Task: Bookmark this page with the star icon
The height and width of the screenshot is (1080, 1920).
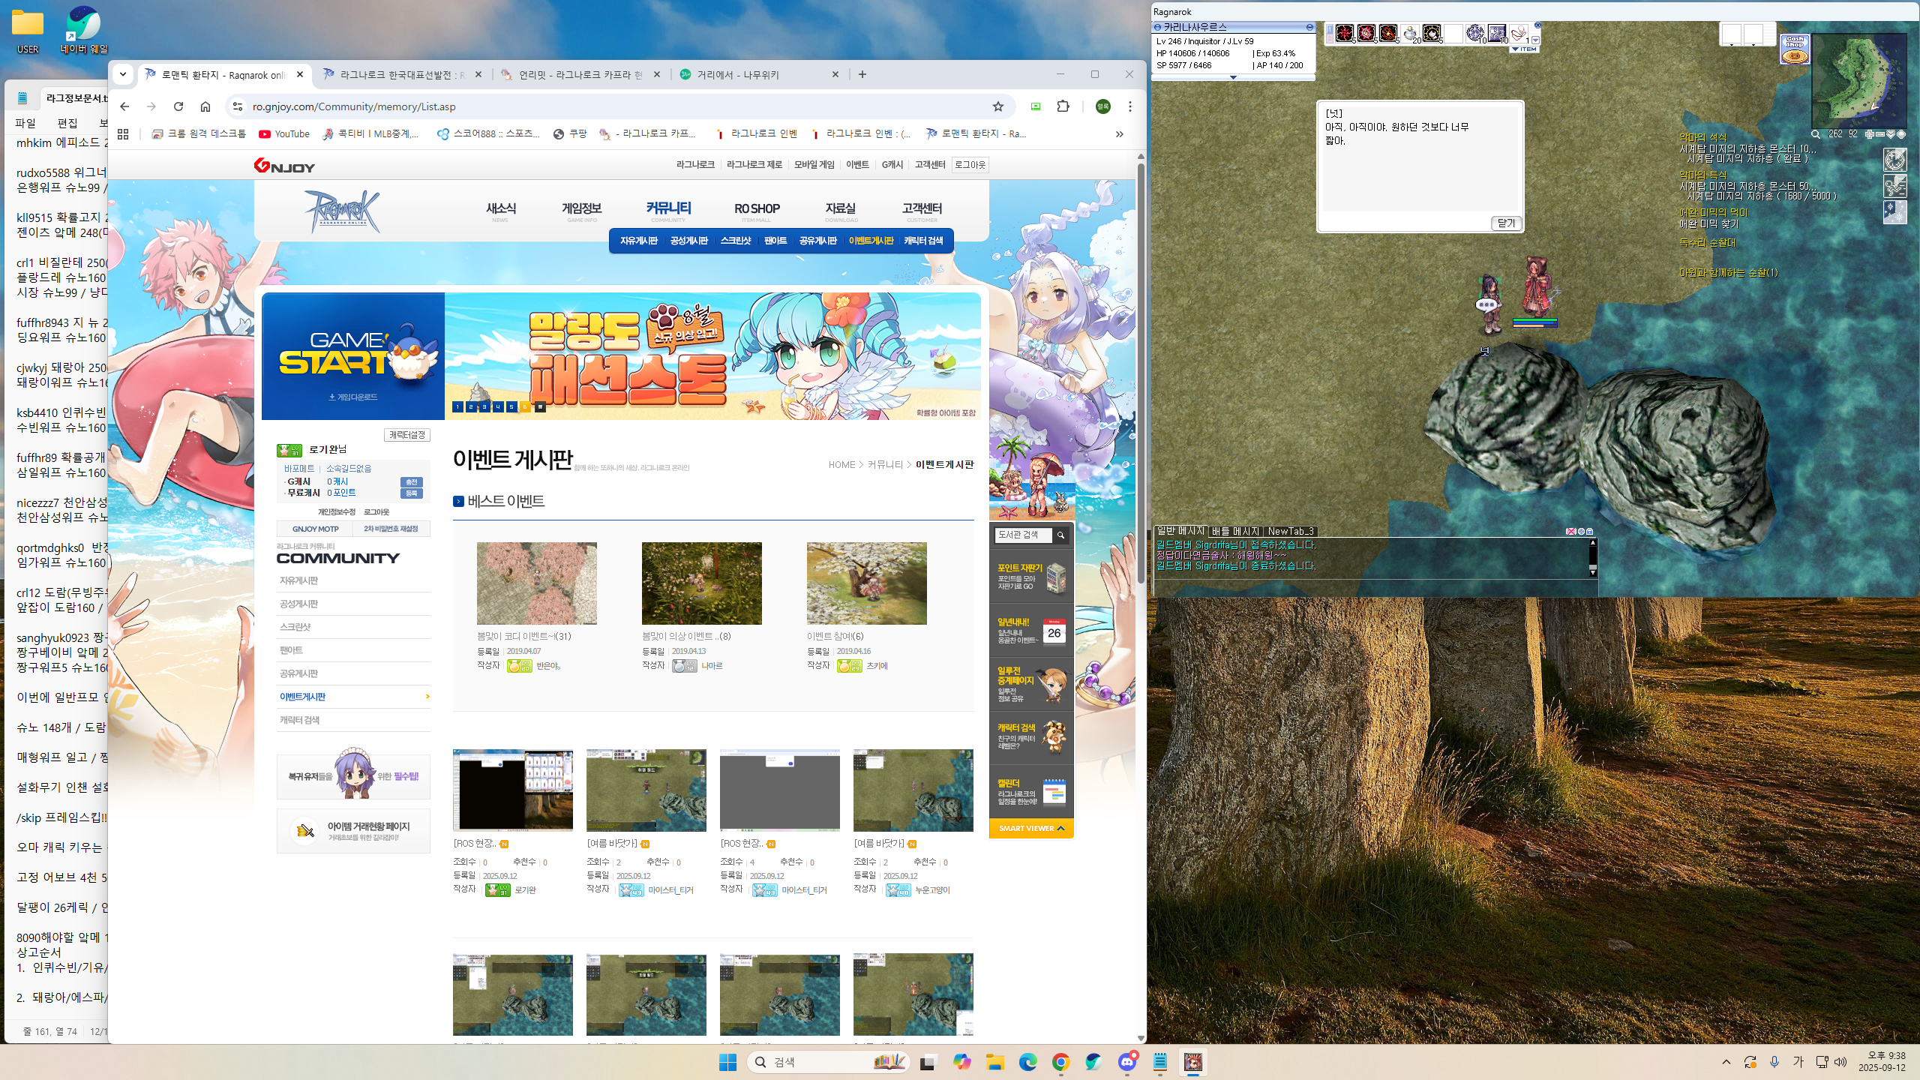Action: [x=997, y=106]
